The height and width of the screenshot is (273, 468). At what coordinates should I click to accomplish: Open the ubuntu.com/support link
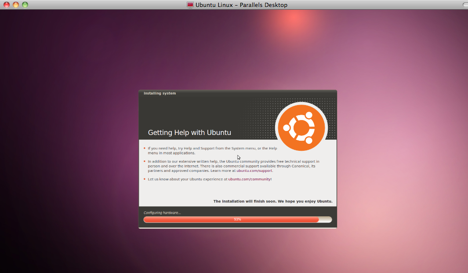click(254, 171)
